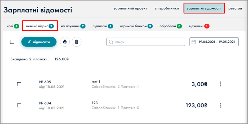
Task: Open three-dot menu for payment № 605
Action: pos(220,84)
